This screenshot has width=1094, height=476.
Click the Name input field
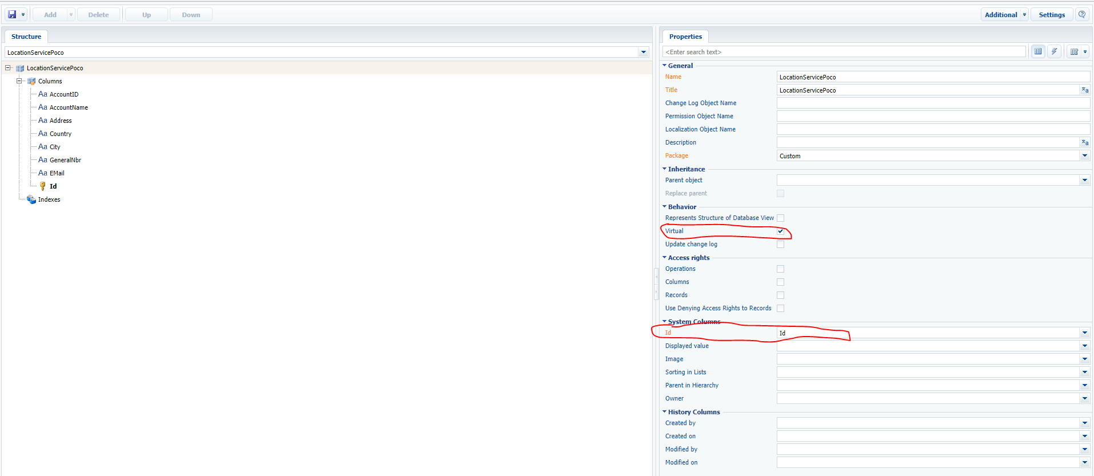[x=933, y=77]
